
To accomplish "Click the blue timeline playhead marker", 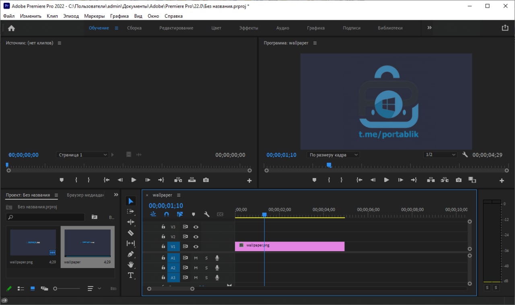I will 264,215.
